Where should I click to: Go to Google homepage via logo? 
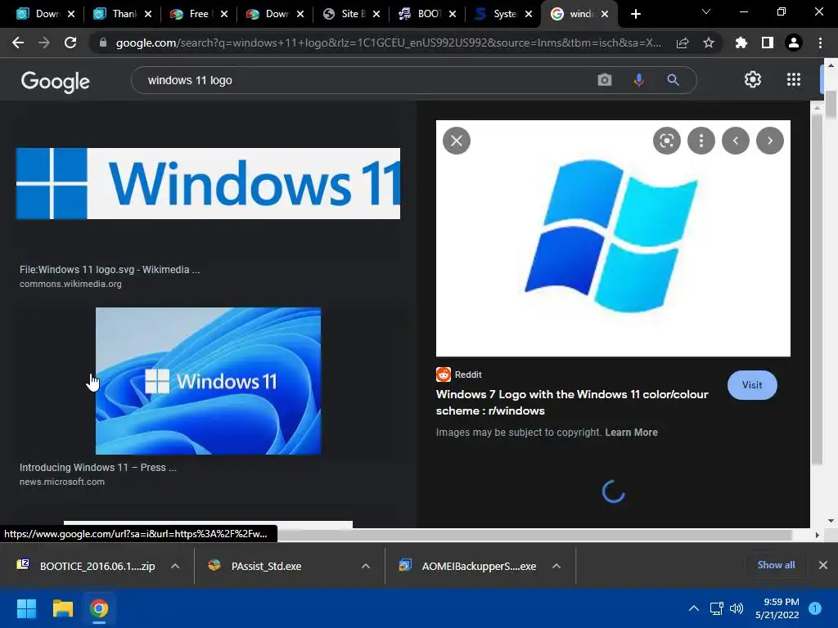56,81
